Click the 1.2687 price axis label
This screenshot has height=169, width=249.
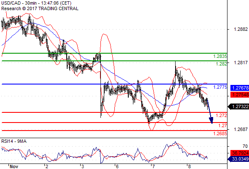(241, 129)
